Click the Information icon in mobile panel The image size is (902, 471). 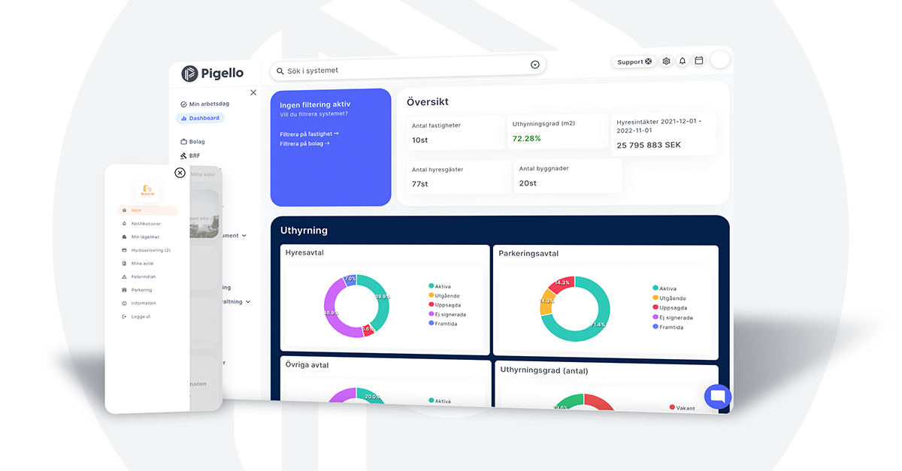(124, 303)
